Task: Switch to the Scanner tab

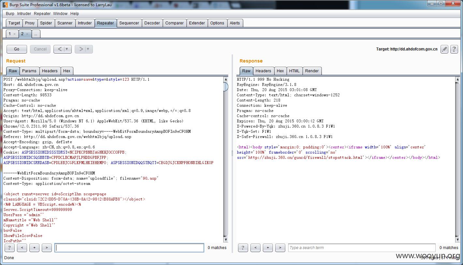Action: (x=65, y=23)
